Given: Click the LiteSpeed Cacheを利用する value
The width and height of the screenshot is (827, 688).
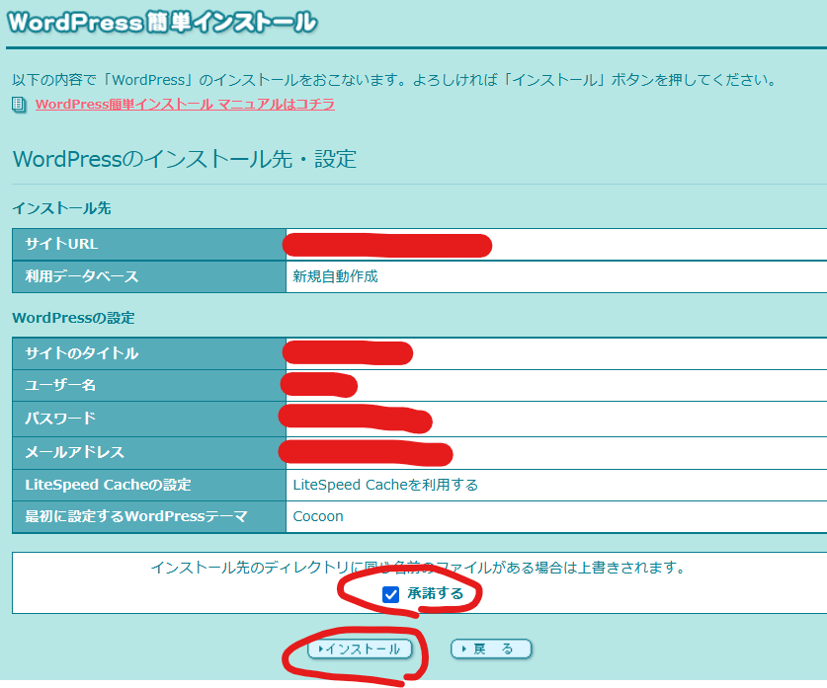Looking at the screenshot, I should (385, 485).
